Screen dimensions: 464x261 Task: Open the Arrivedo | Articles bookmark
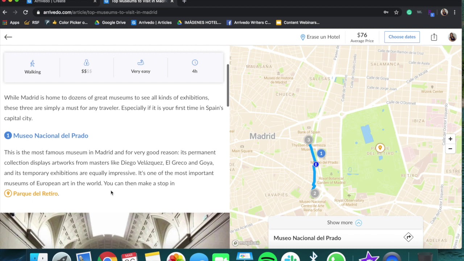[x=151, y=22]
